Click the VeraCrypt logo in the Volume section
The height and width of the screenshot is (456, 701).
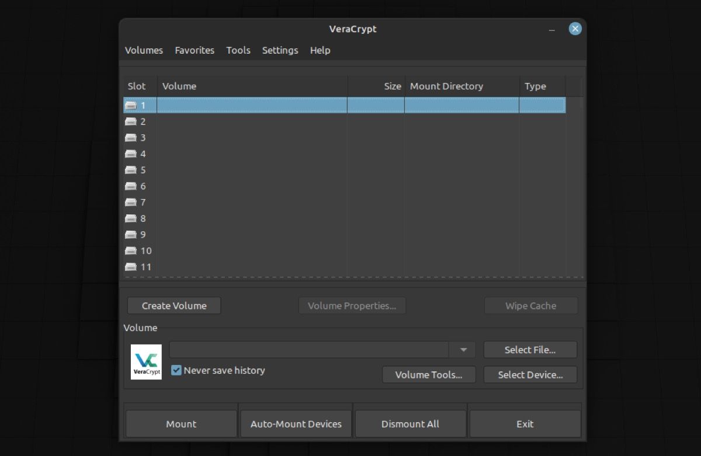click(146, 361)
